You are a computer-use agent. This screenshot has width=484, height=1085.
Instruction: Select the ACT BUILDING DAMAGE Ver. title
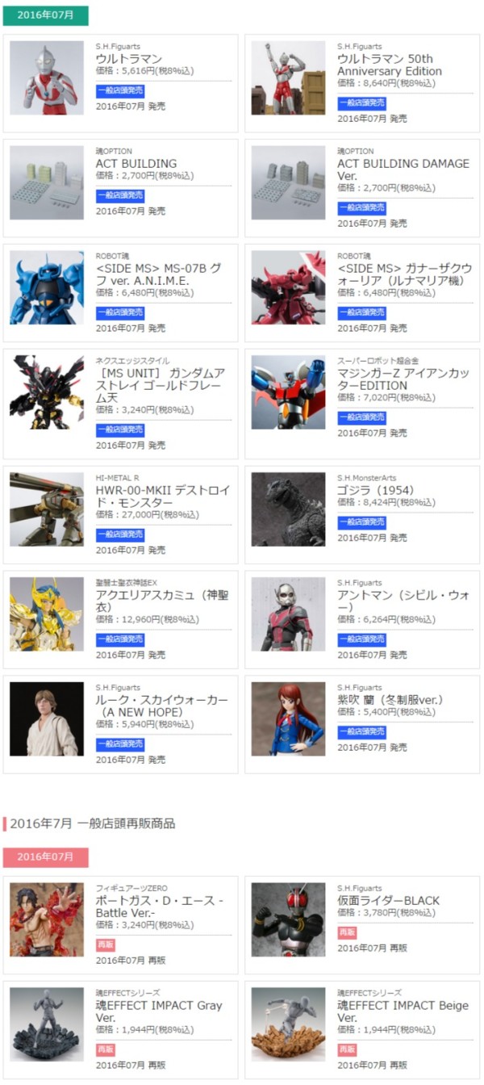(x=403, y=170)
